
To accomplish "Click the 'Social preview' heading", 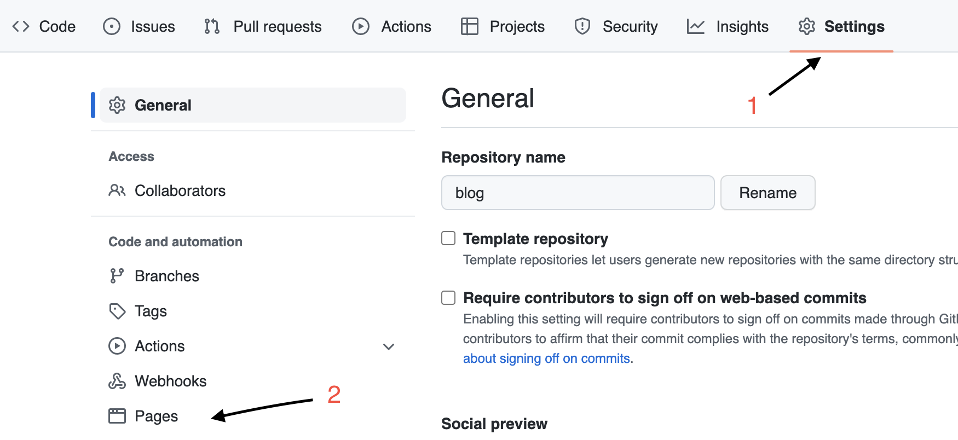I will click(494, 424).
